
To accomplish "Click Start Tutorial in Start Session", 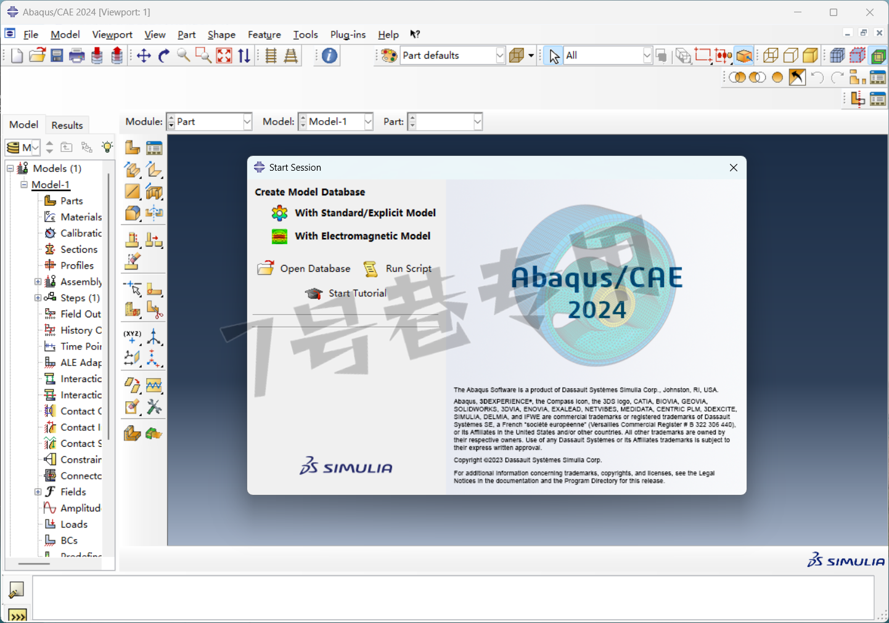I will coord(346,293).
